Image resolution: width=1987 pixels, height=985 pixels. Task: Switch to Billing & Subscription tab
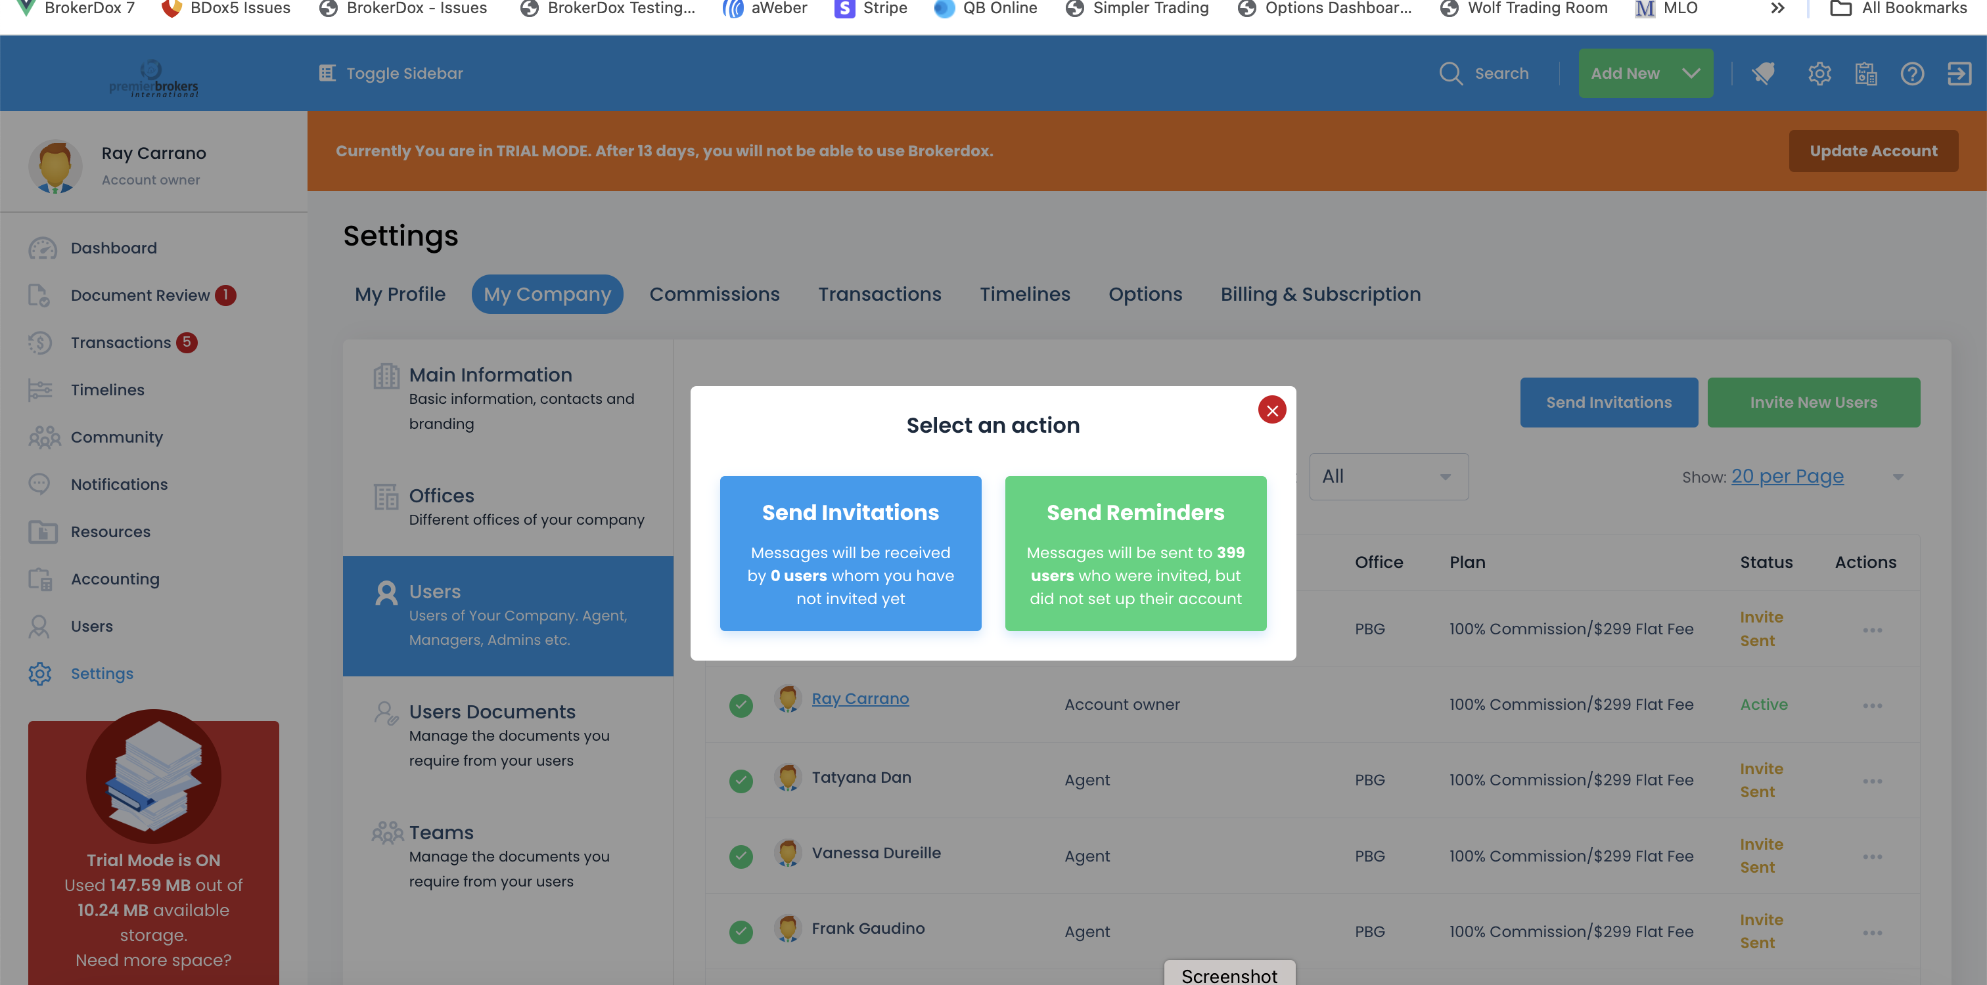[x=1320, y=294]
